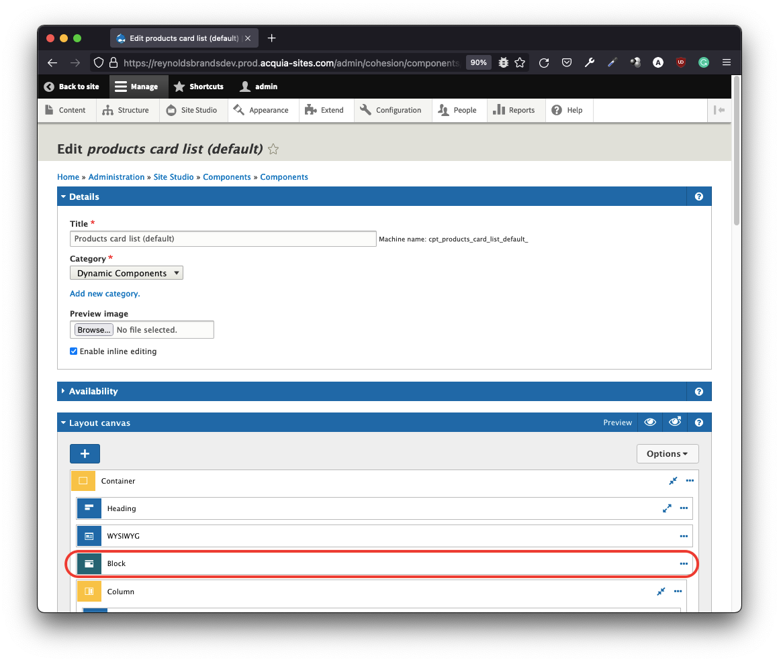Uncheck Enable inline editing checkbox
The height and width of the screenshot is (662, 779).
tap(74, 351)
